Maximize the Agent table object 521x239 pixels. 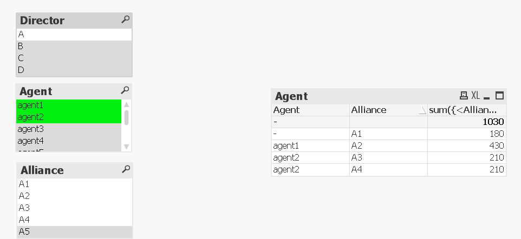coord(499,96)
